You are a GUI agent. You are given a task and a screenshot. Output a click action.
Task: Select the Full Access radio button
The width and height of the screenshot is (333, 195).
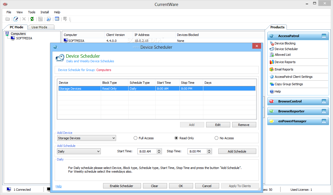[135, 138]
